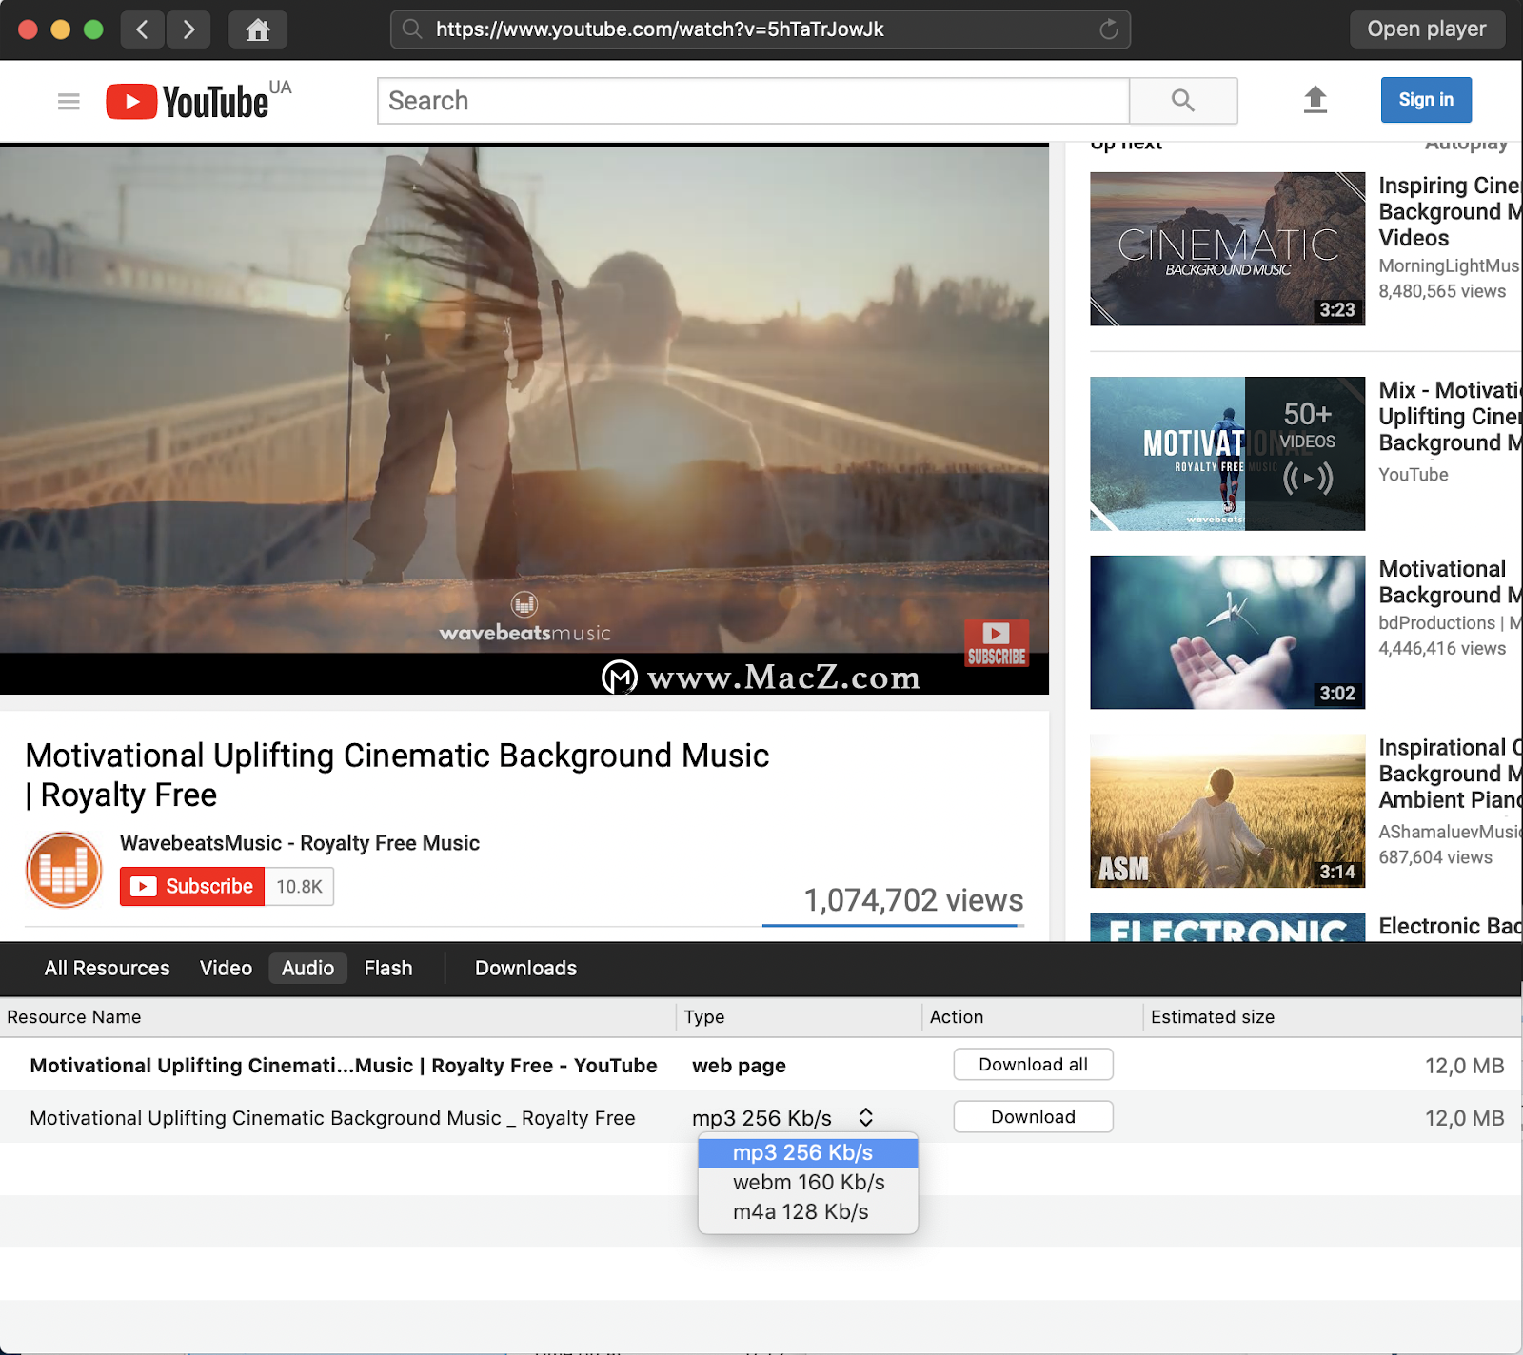Open the Cinematic Background Music thumbnail

click(1227, 248)
